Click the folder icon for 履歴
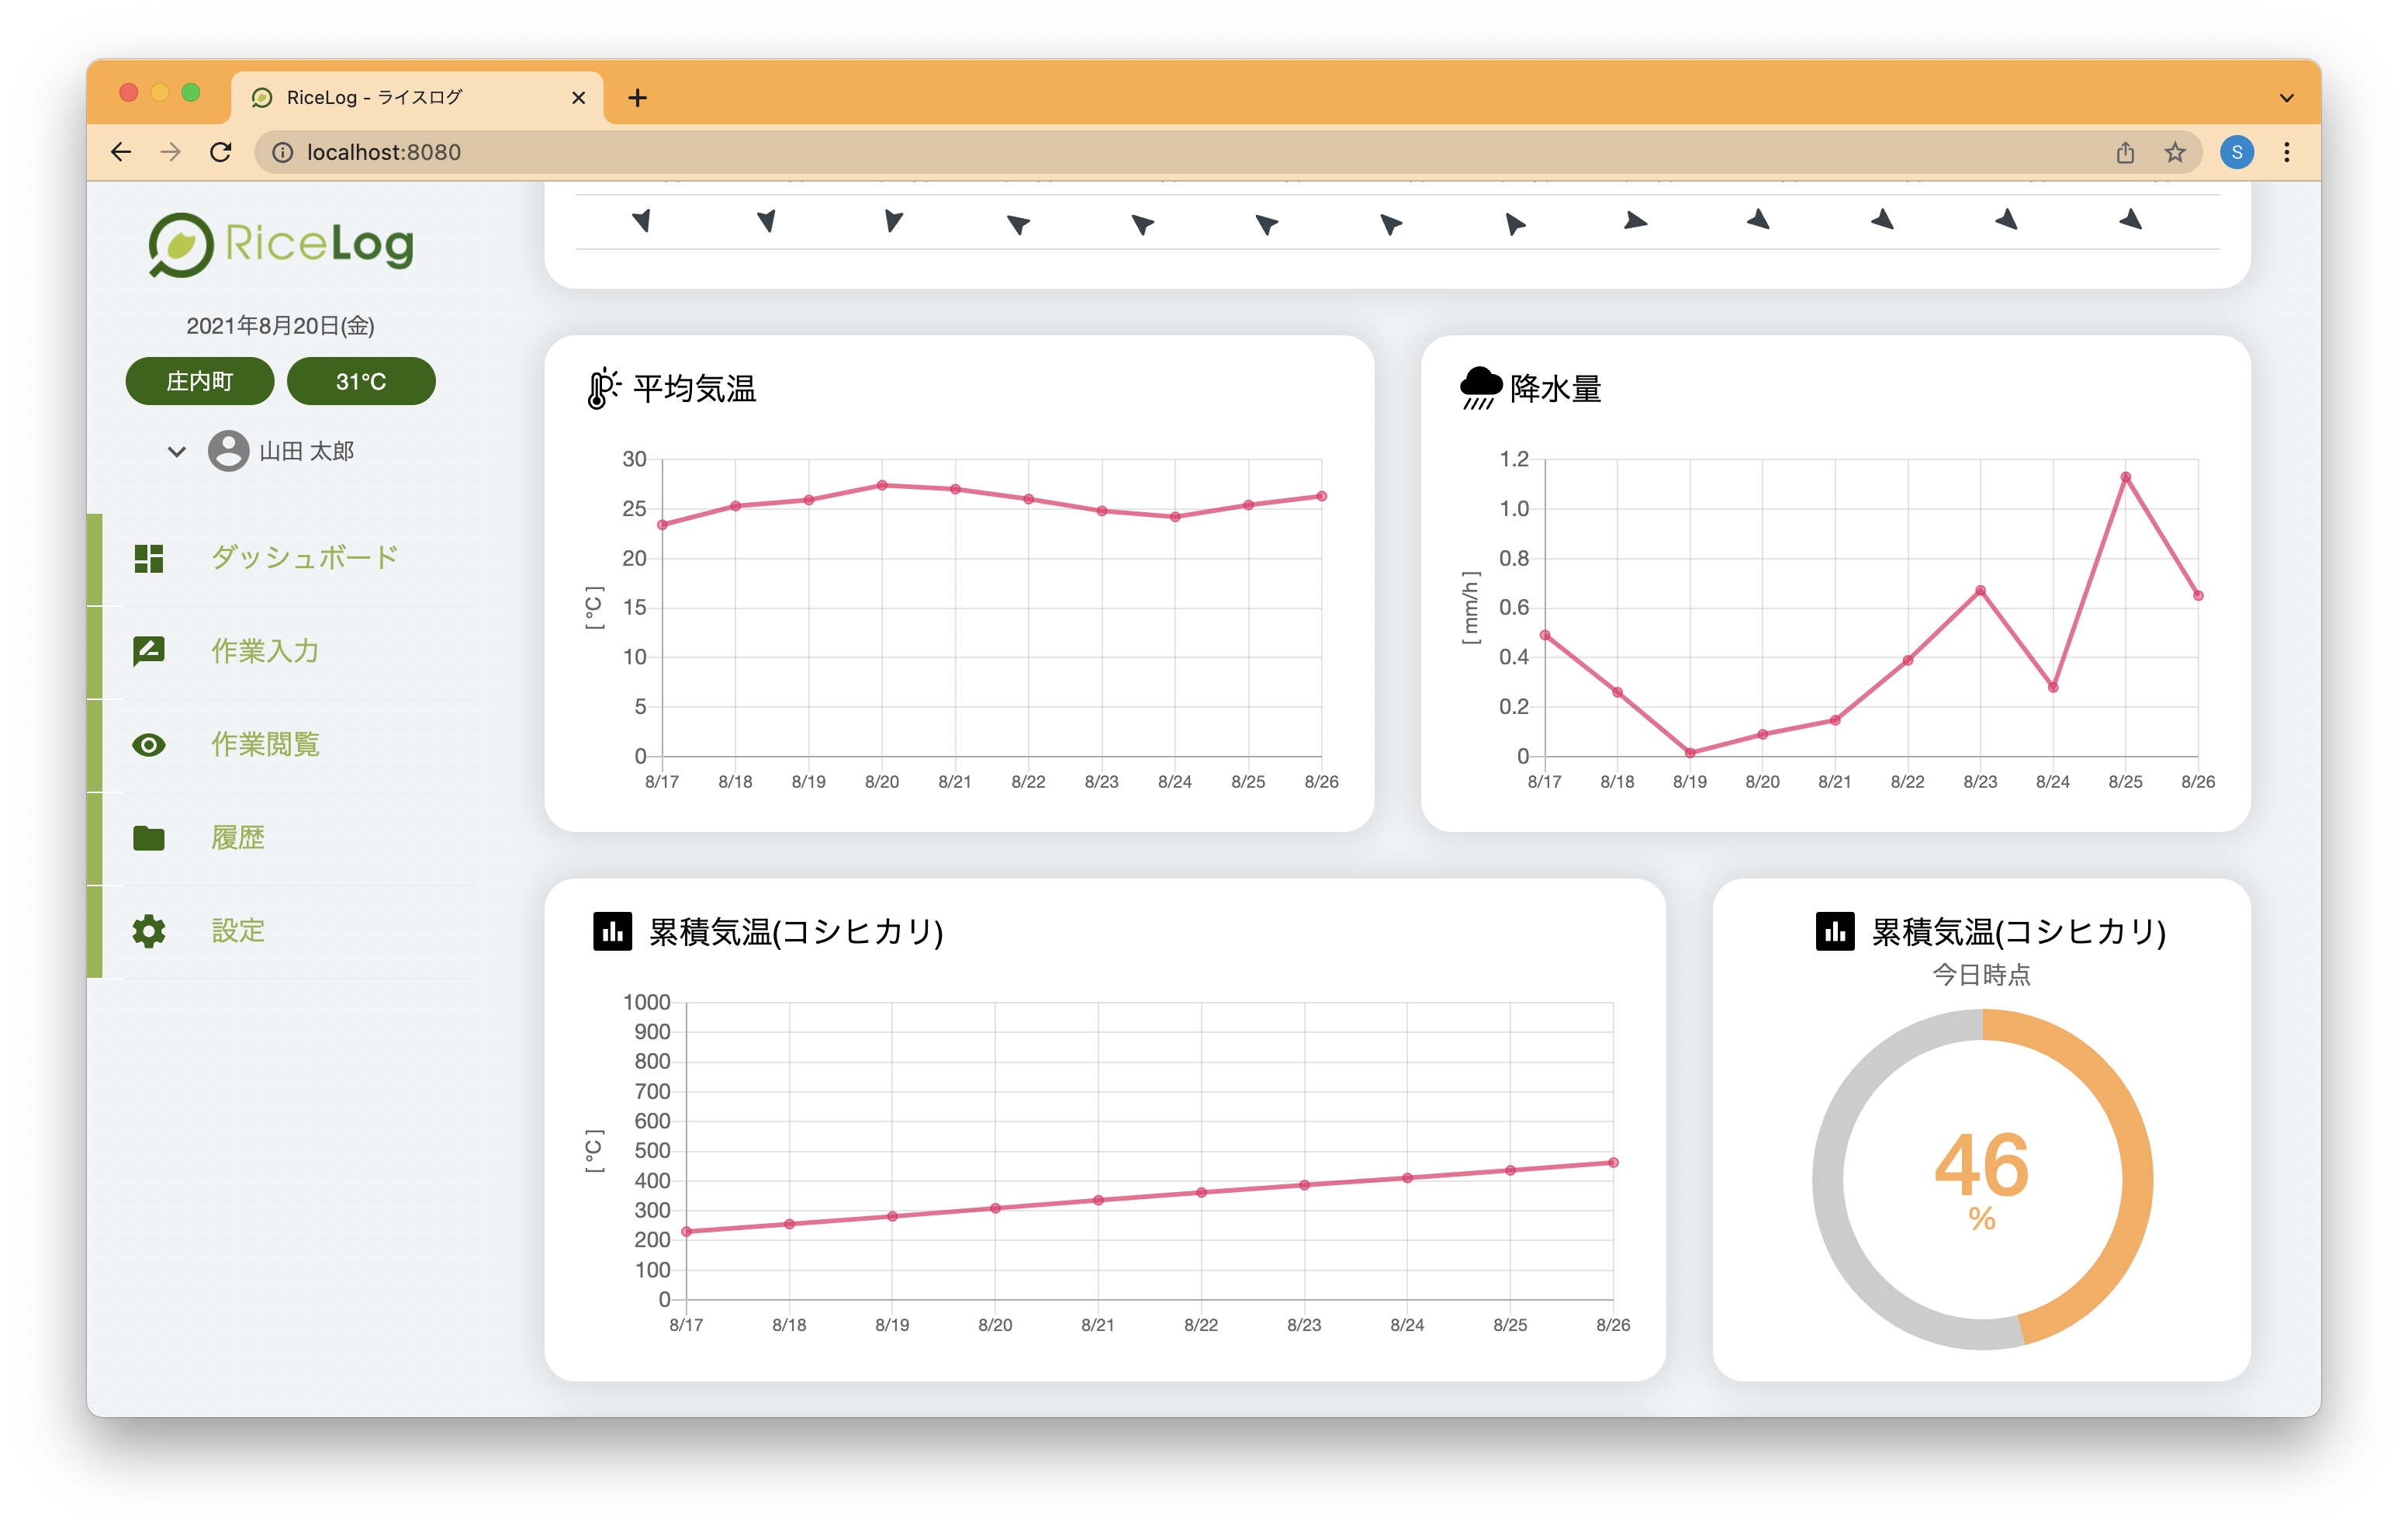This screenshot has height=1532, width=2408. [149, 837]
